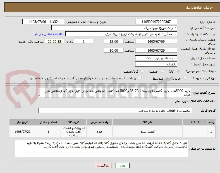Click the buyer notes text area

pos(101,148)
